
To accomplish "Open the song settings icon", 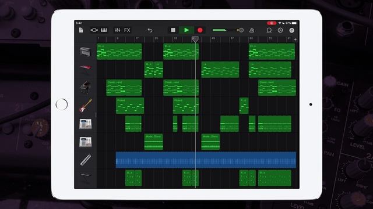I will pos(280,30).
